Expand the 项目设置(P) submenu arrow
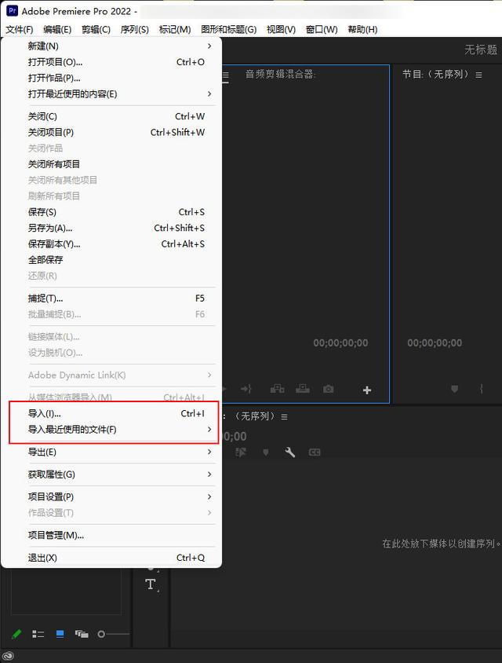502x663 pixels. 209,496
